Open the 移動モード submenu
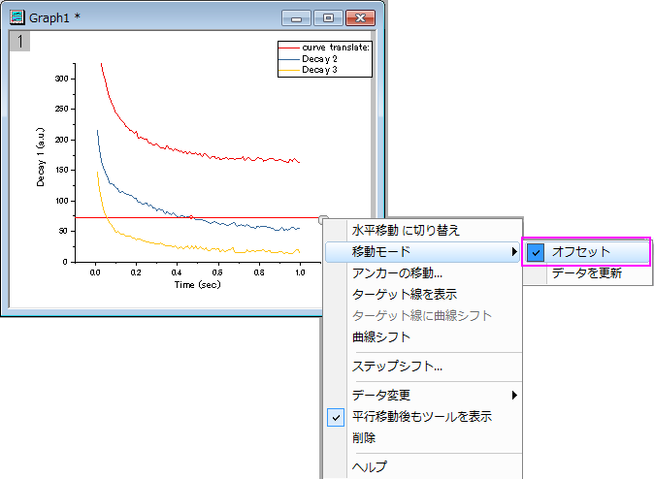654x479 pixels. pyautogui.click(x=422, y=251)
